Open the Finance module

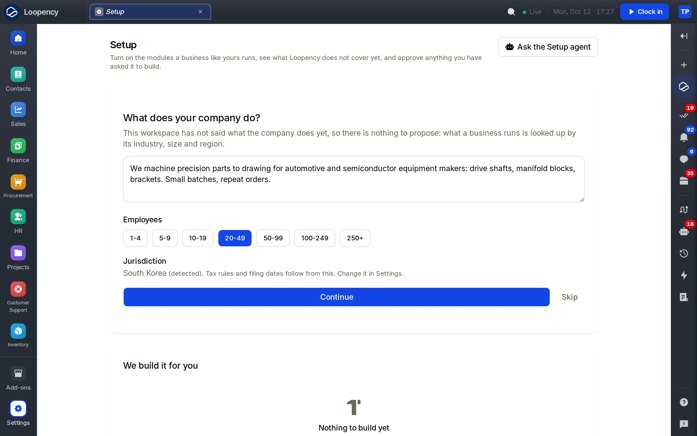(18, 151)
